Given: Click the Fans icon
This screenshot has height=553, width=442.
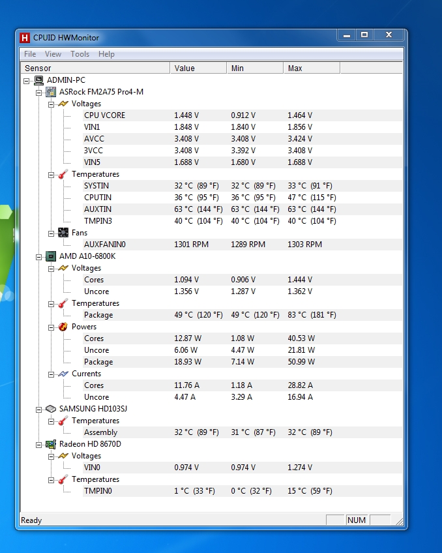Looking at the screenshot, I should [x=63, y=233].
